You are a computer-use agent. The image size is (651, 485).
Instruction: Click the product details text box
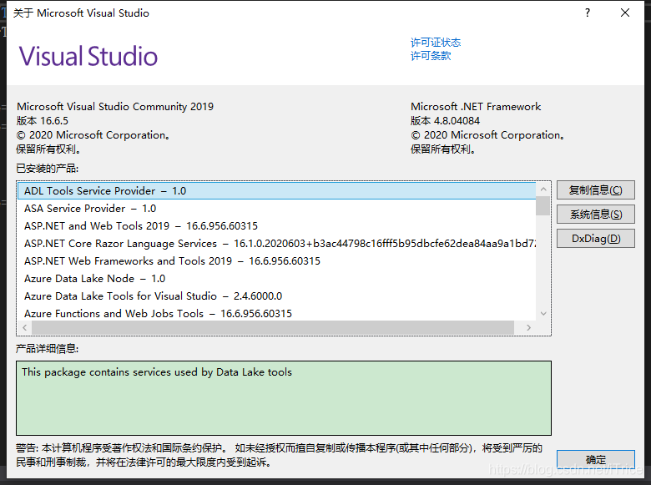click(x=284, y=398)
